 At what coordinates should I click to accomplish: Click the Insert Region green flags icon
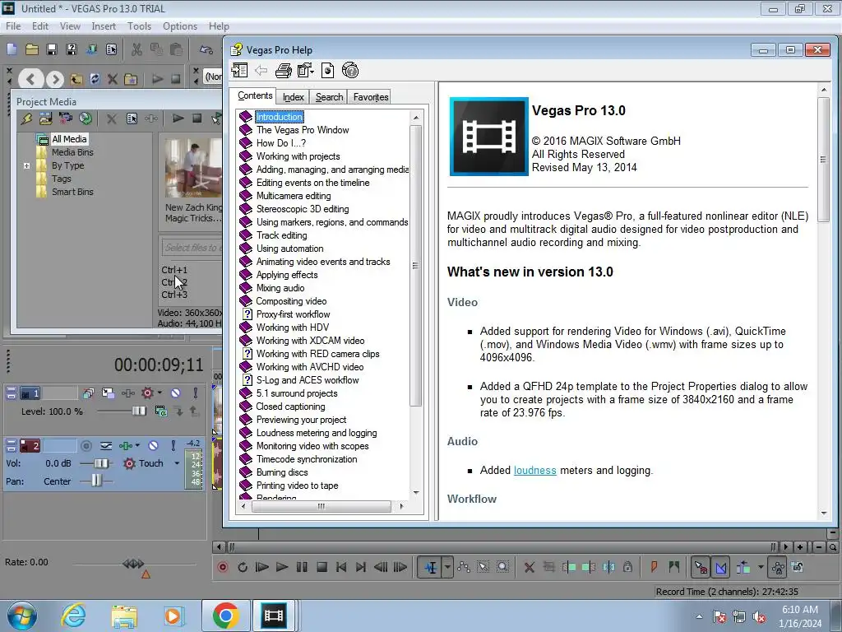tap(673, 567)
